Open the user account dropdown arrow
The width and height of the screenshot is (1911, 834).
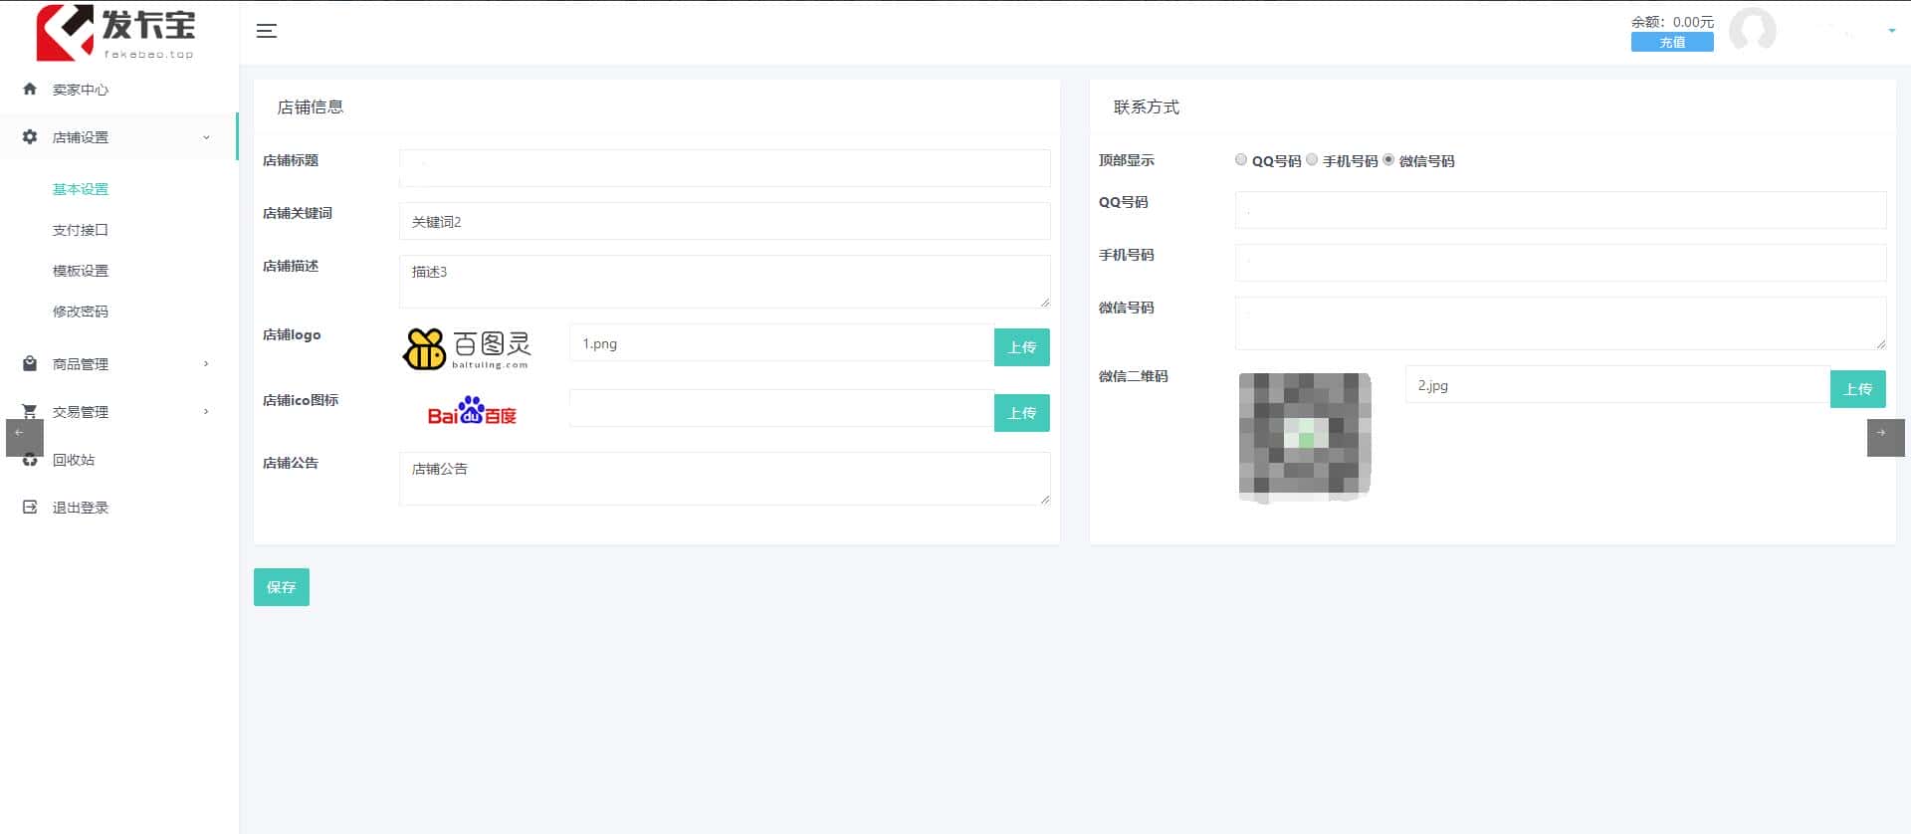[x=1891, y=31]
